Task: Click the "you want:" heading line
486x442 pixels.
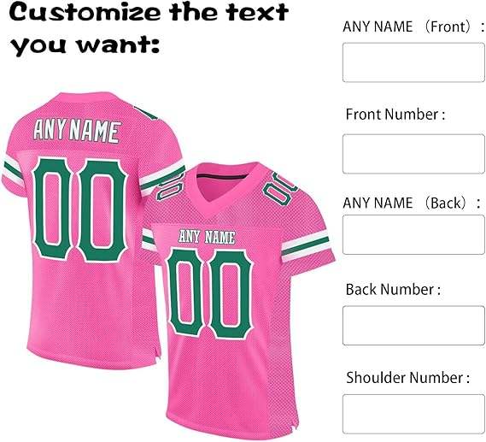Action: click(x=85, y=45)
